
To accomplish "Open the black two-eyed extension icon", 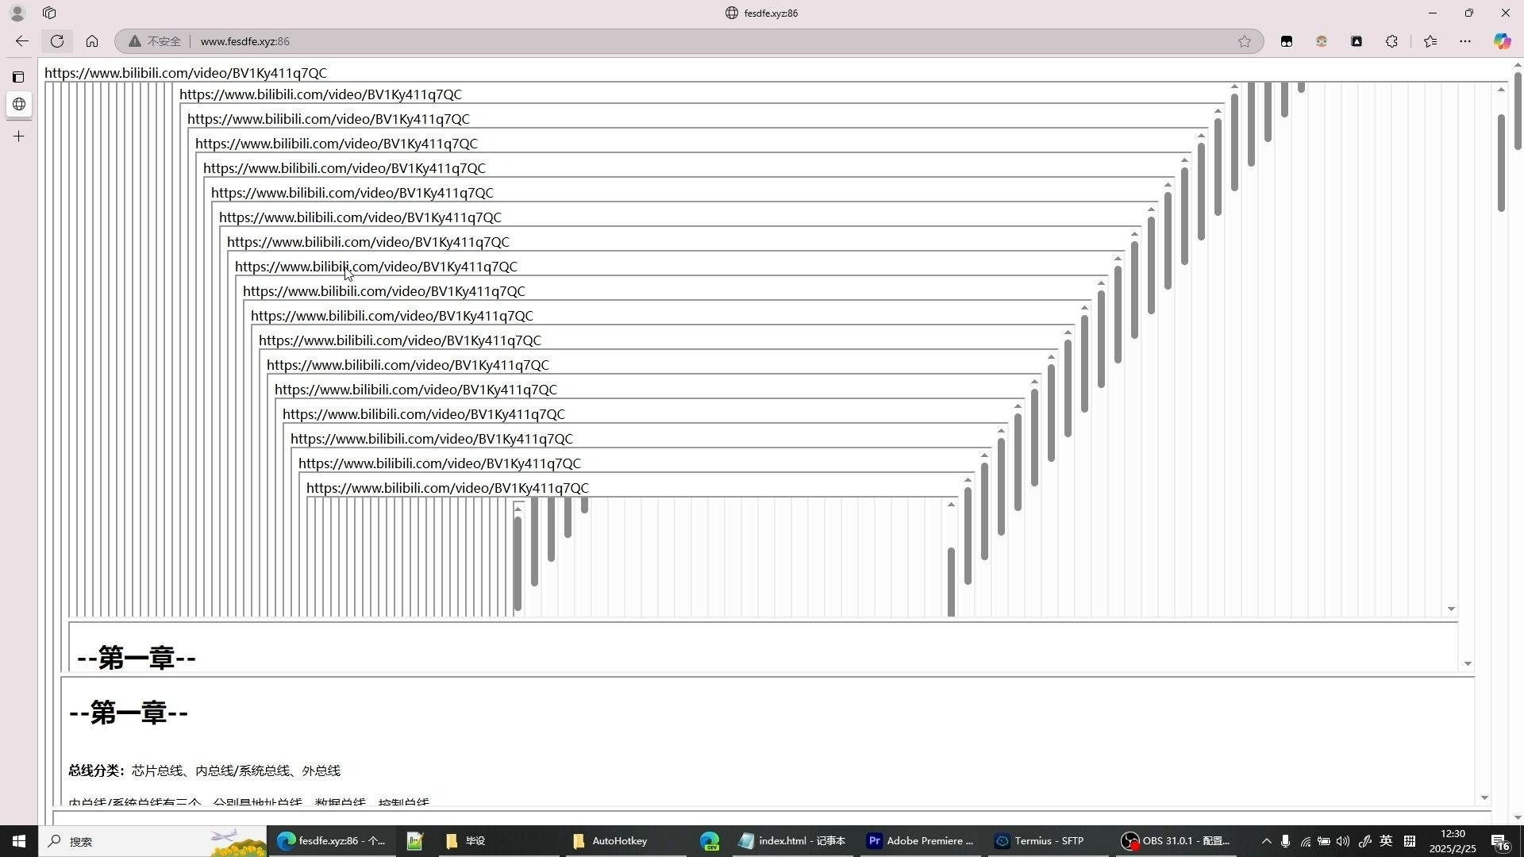I will pos(1287,41).
